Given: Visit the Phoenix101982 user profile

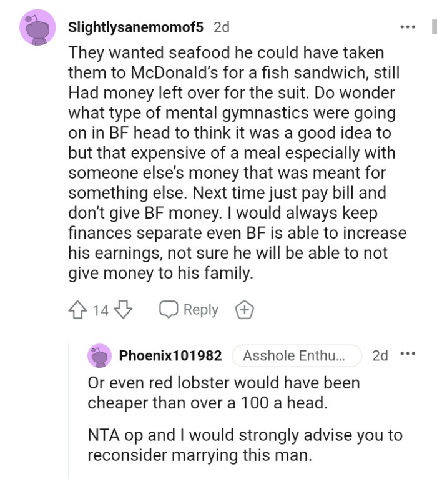Looking at the screenshot, I should click(170, 355).
